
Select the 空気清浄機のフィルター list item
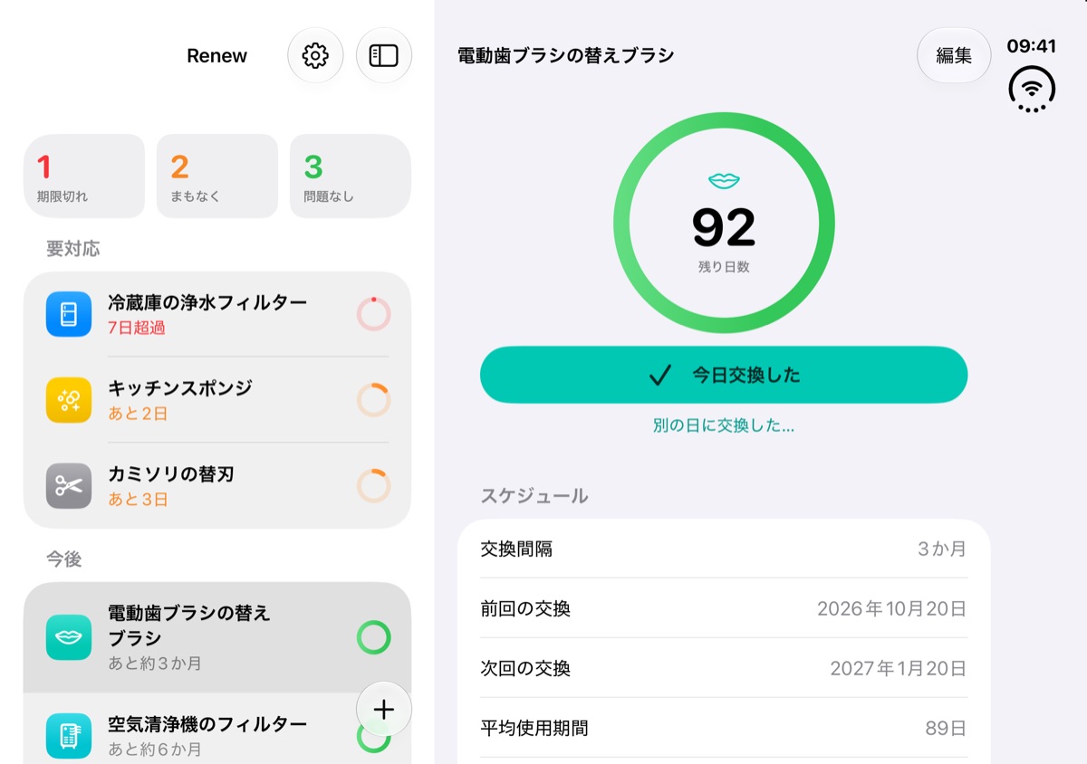pos(217,730)
